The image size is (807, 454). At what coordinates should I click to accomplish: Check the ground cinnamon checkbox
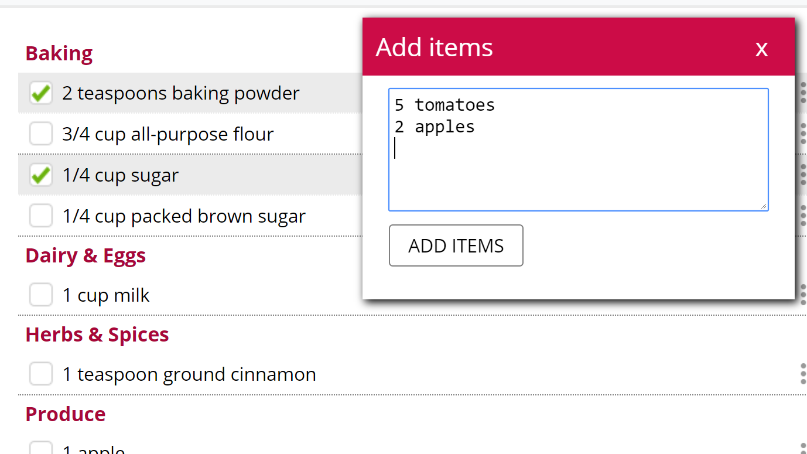(41, 374)
